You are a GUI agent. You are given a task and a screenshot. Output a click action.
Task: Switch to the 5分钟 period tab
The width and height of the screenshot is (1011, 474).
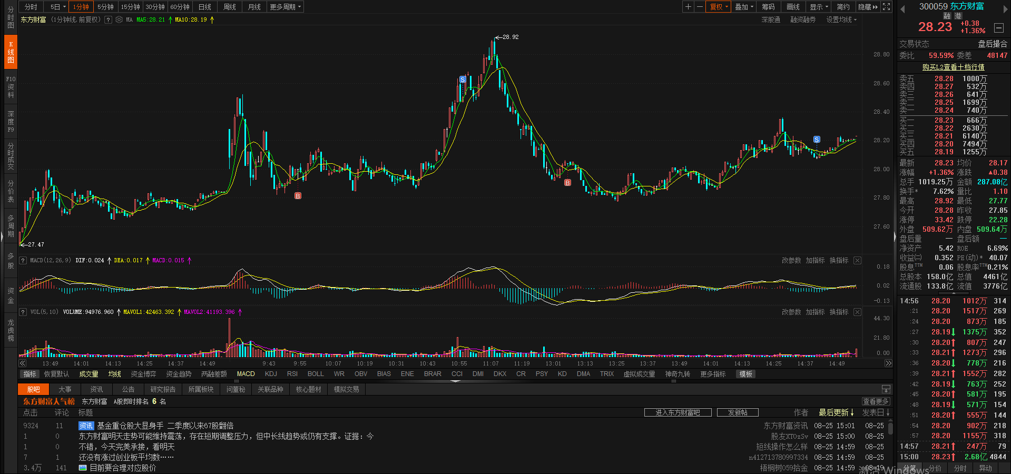105,7
